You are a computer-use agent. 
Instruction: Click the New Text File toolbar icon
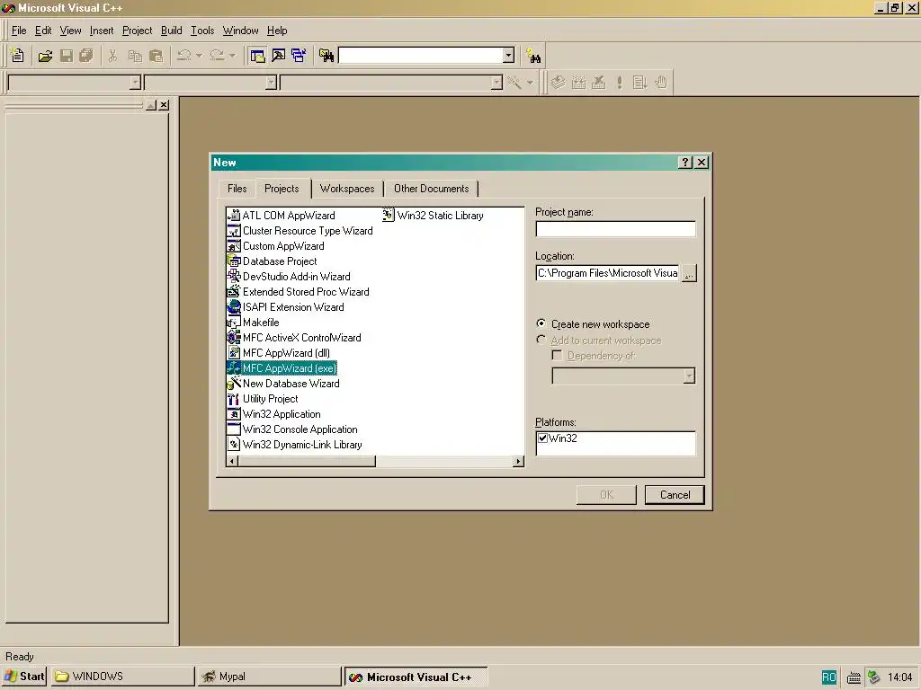pyautogui.click(x=18, y=56)
